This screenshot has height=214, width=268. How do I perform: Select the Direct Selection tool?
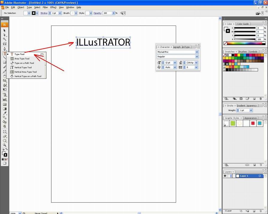(4, 35)
